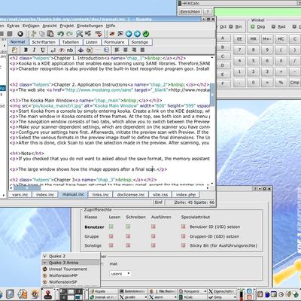Toggle Benutzer Lesen permission checkbox
The image size is (301, 301).
coord(111,227)
